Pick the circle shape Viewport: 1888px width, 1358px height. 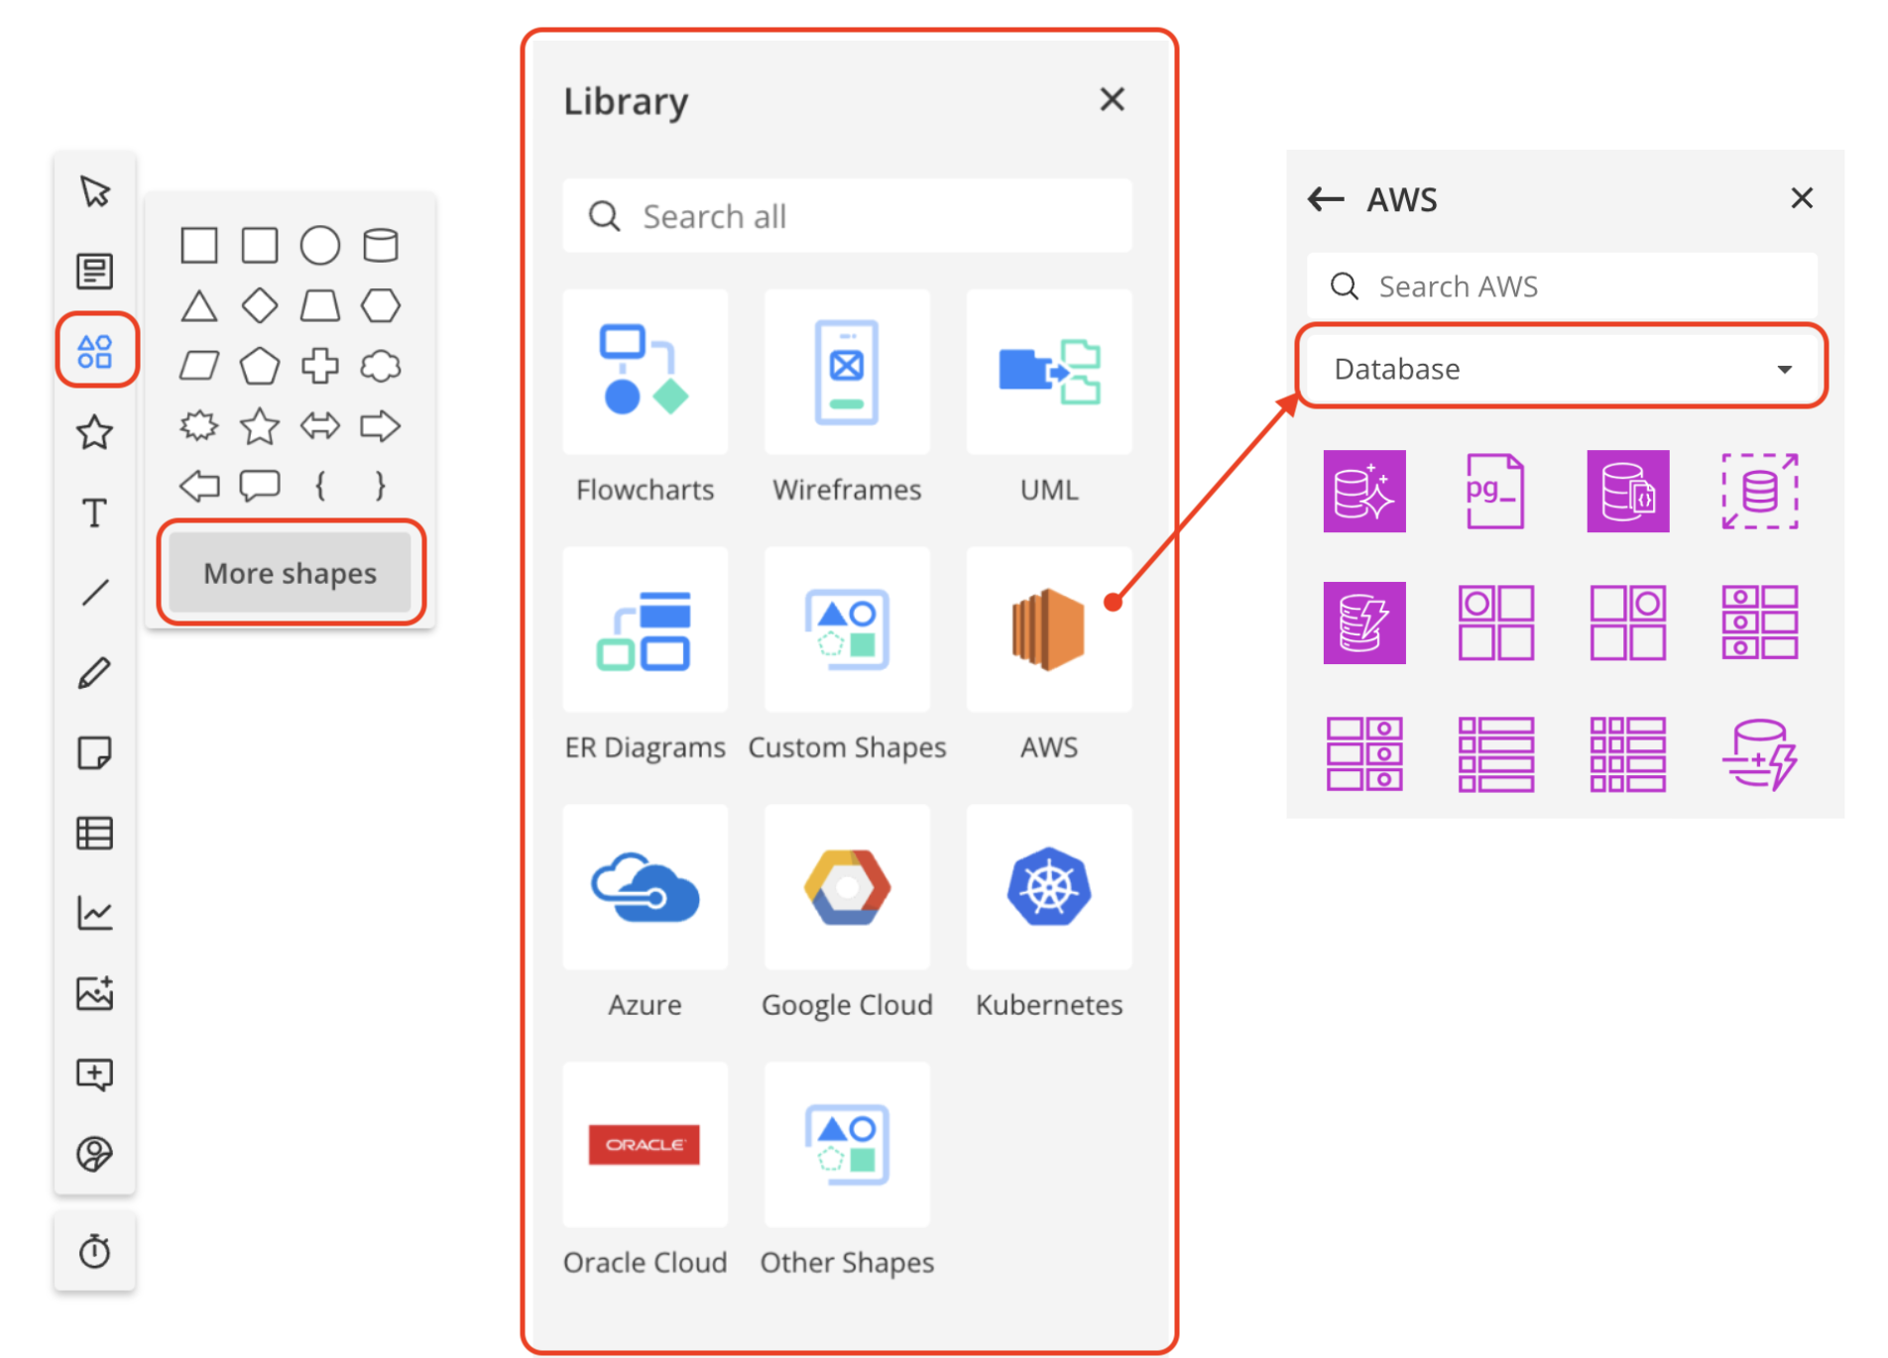coord(320,245)
